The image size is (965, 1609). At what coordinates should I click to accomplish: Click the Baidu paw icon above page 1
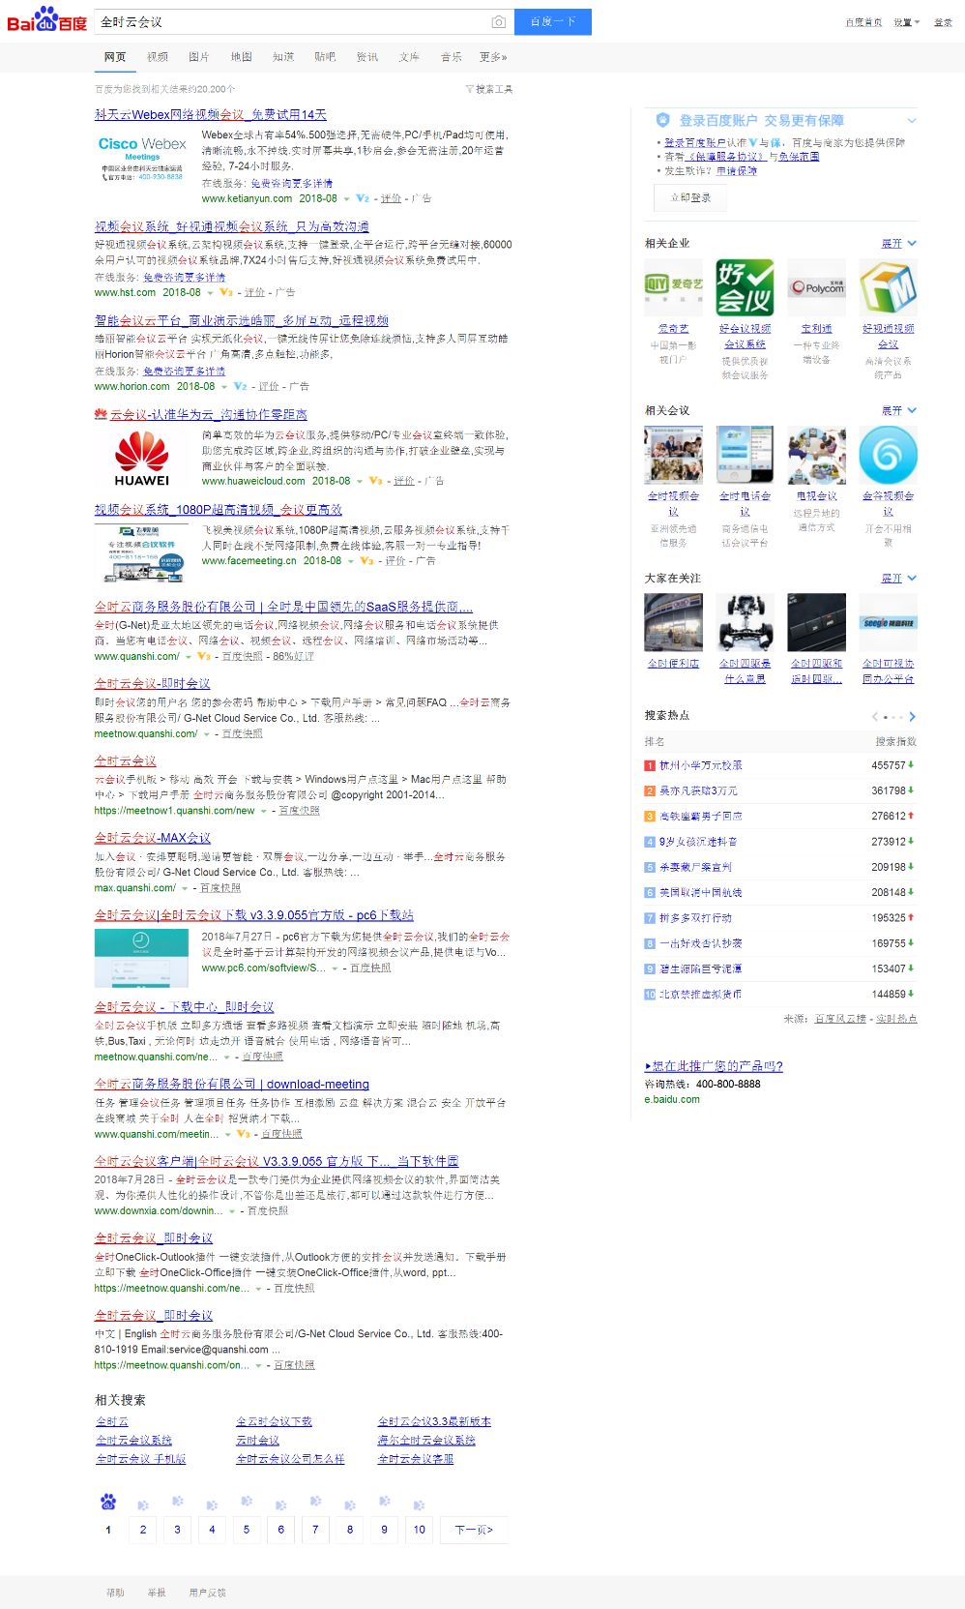coord(108,1502)
